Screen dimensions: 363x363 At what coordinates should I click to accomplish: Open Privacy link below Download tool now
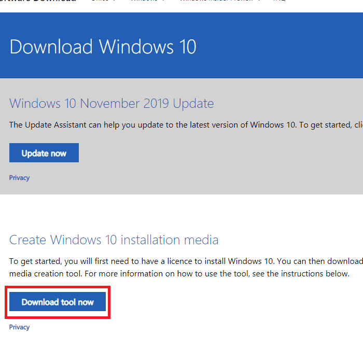tap(20, 327)
